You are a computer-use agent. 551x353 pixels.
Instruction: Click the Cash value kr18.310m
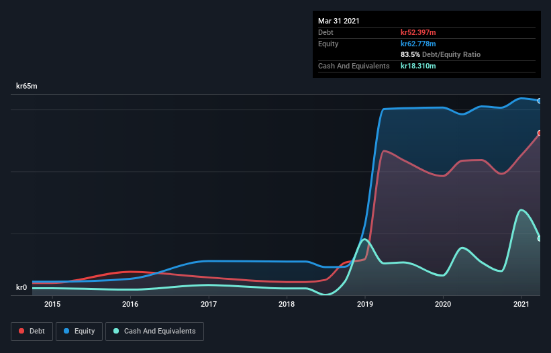click(x=418, y=66)
